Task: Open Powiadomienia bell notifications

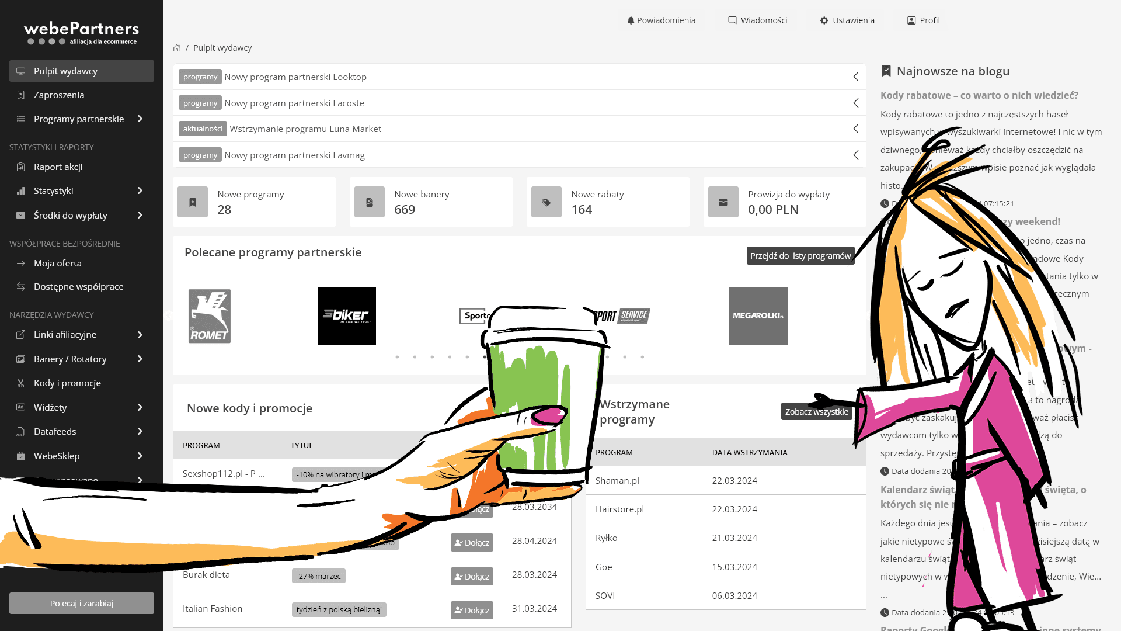Action: coord(661,20)
